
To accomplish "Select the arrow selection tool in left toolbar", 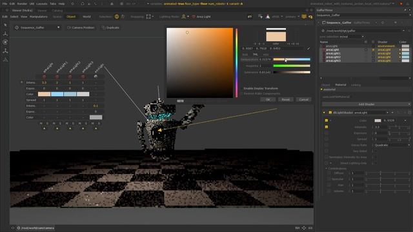I will click(x=5, y=25).
